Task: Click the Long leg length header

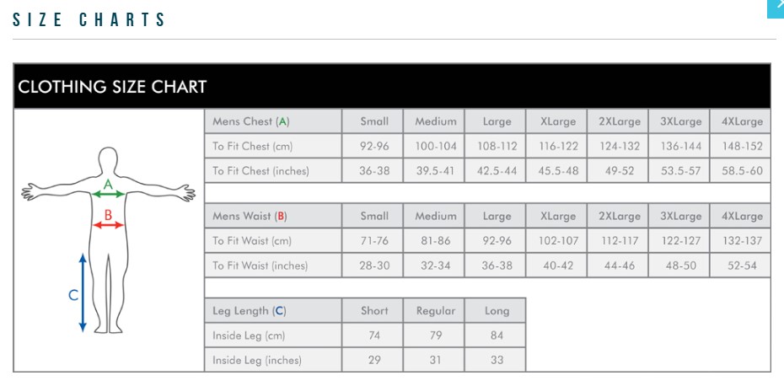Action: coord(497,311)
